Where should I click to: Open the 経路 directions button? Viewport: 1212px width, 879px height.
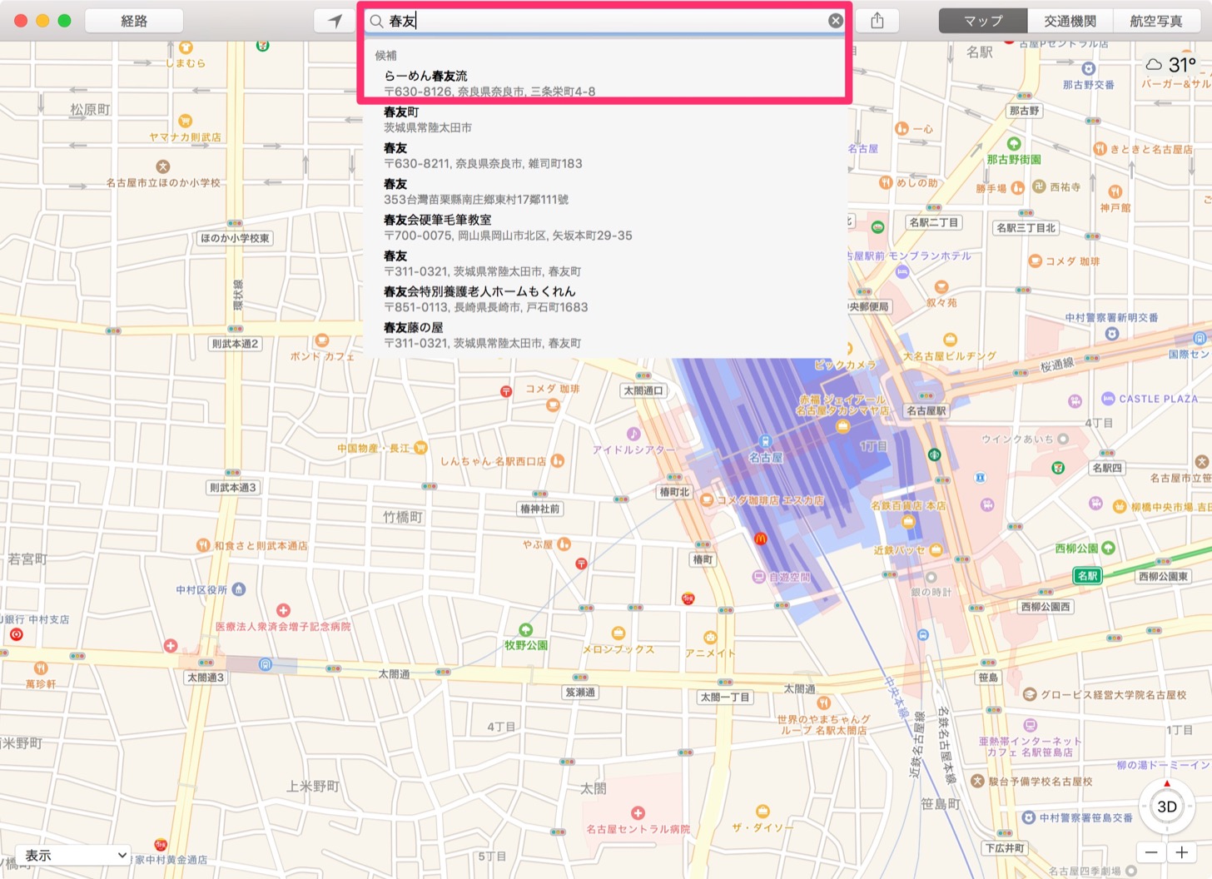134,21
